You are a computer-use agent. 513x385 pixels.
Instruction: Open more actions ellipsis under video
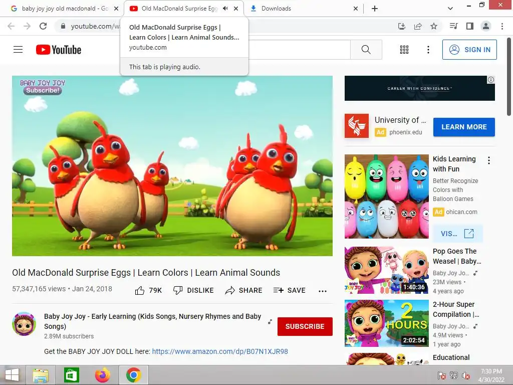[x=323, y=291]
